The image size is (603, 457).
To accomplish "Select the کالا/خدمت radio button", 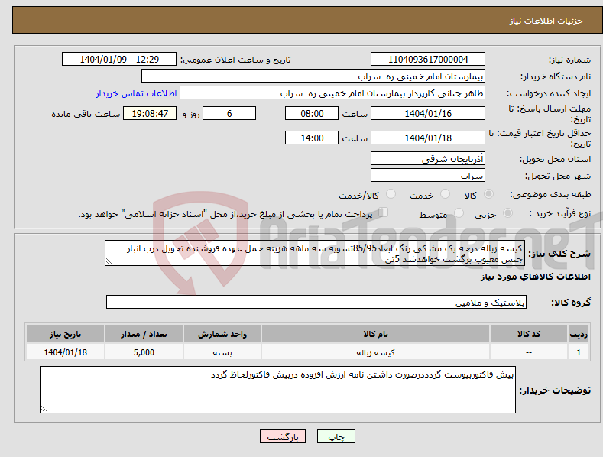I will 391,194.
